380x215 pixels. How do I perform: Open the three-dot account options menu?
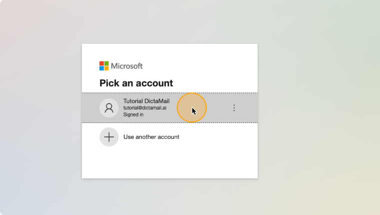click(x=234, y=107)
